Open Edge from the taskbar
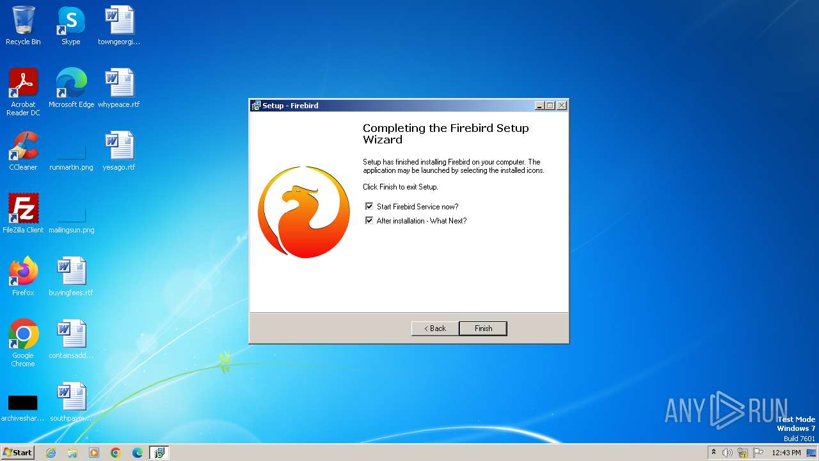Screen dimensions: 819x461 pos(138,453)
